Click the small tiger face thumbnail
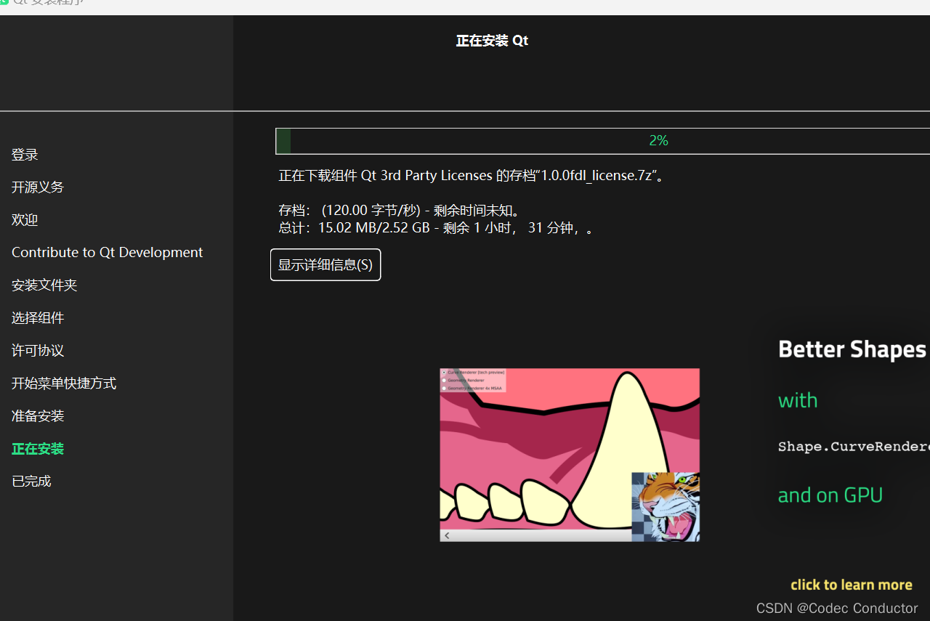 666,507
